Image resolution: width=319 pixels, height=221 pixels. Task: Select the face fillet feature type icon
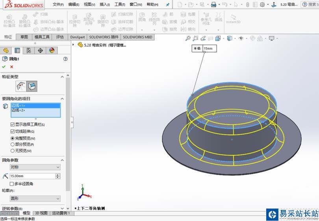(32, 85)
